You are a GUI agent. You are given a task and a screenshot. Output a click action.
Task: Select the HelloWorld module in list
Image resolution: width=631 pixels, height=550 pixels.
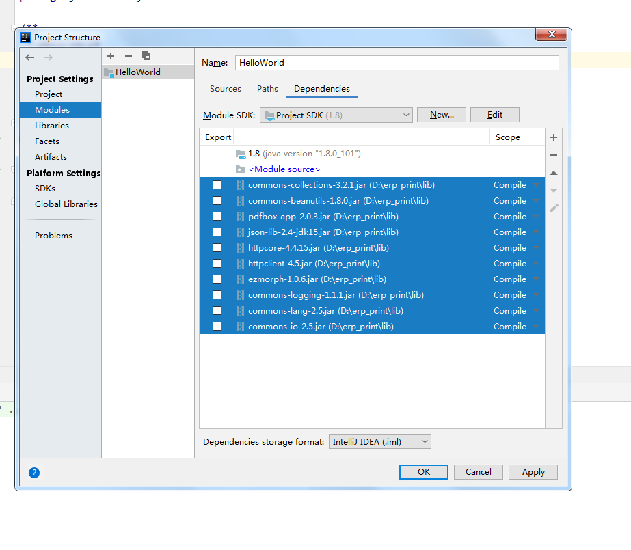[x=148, y=72]
